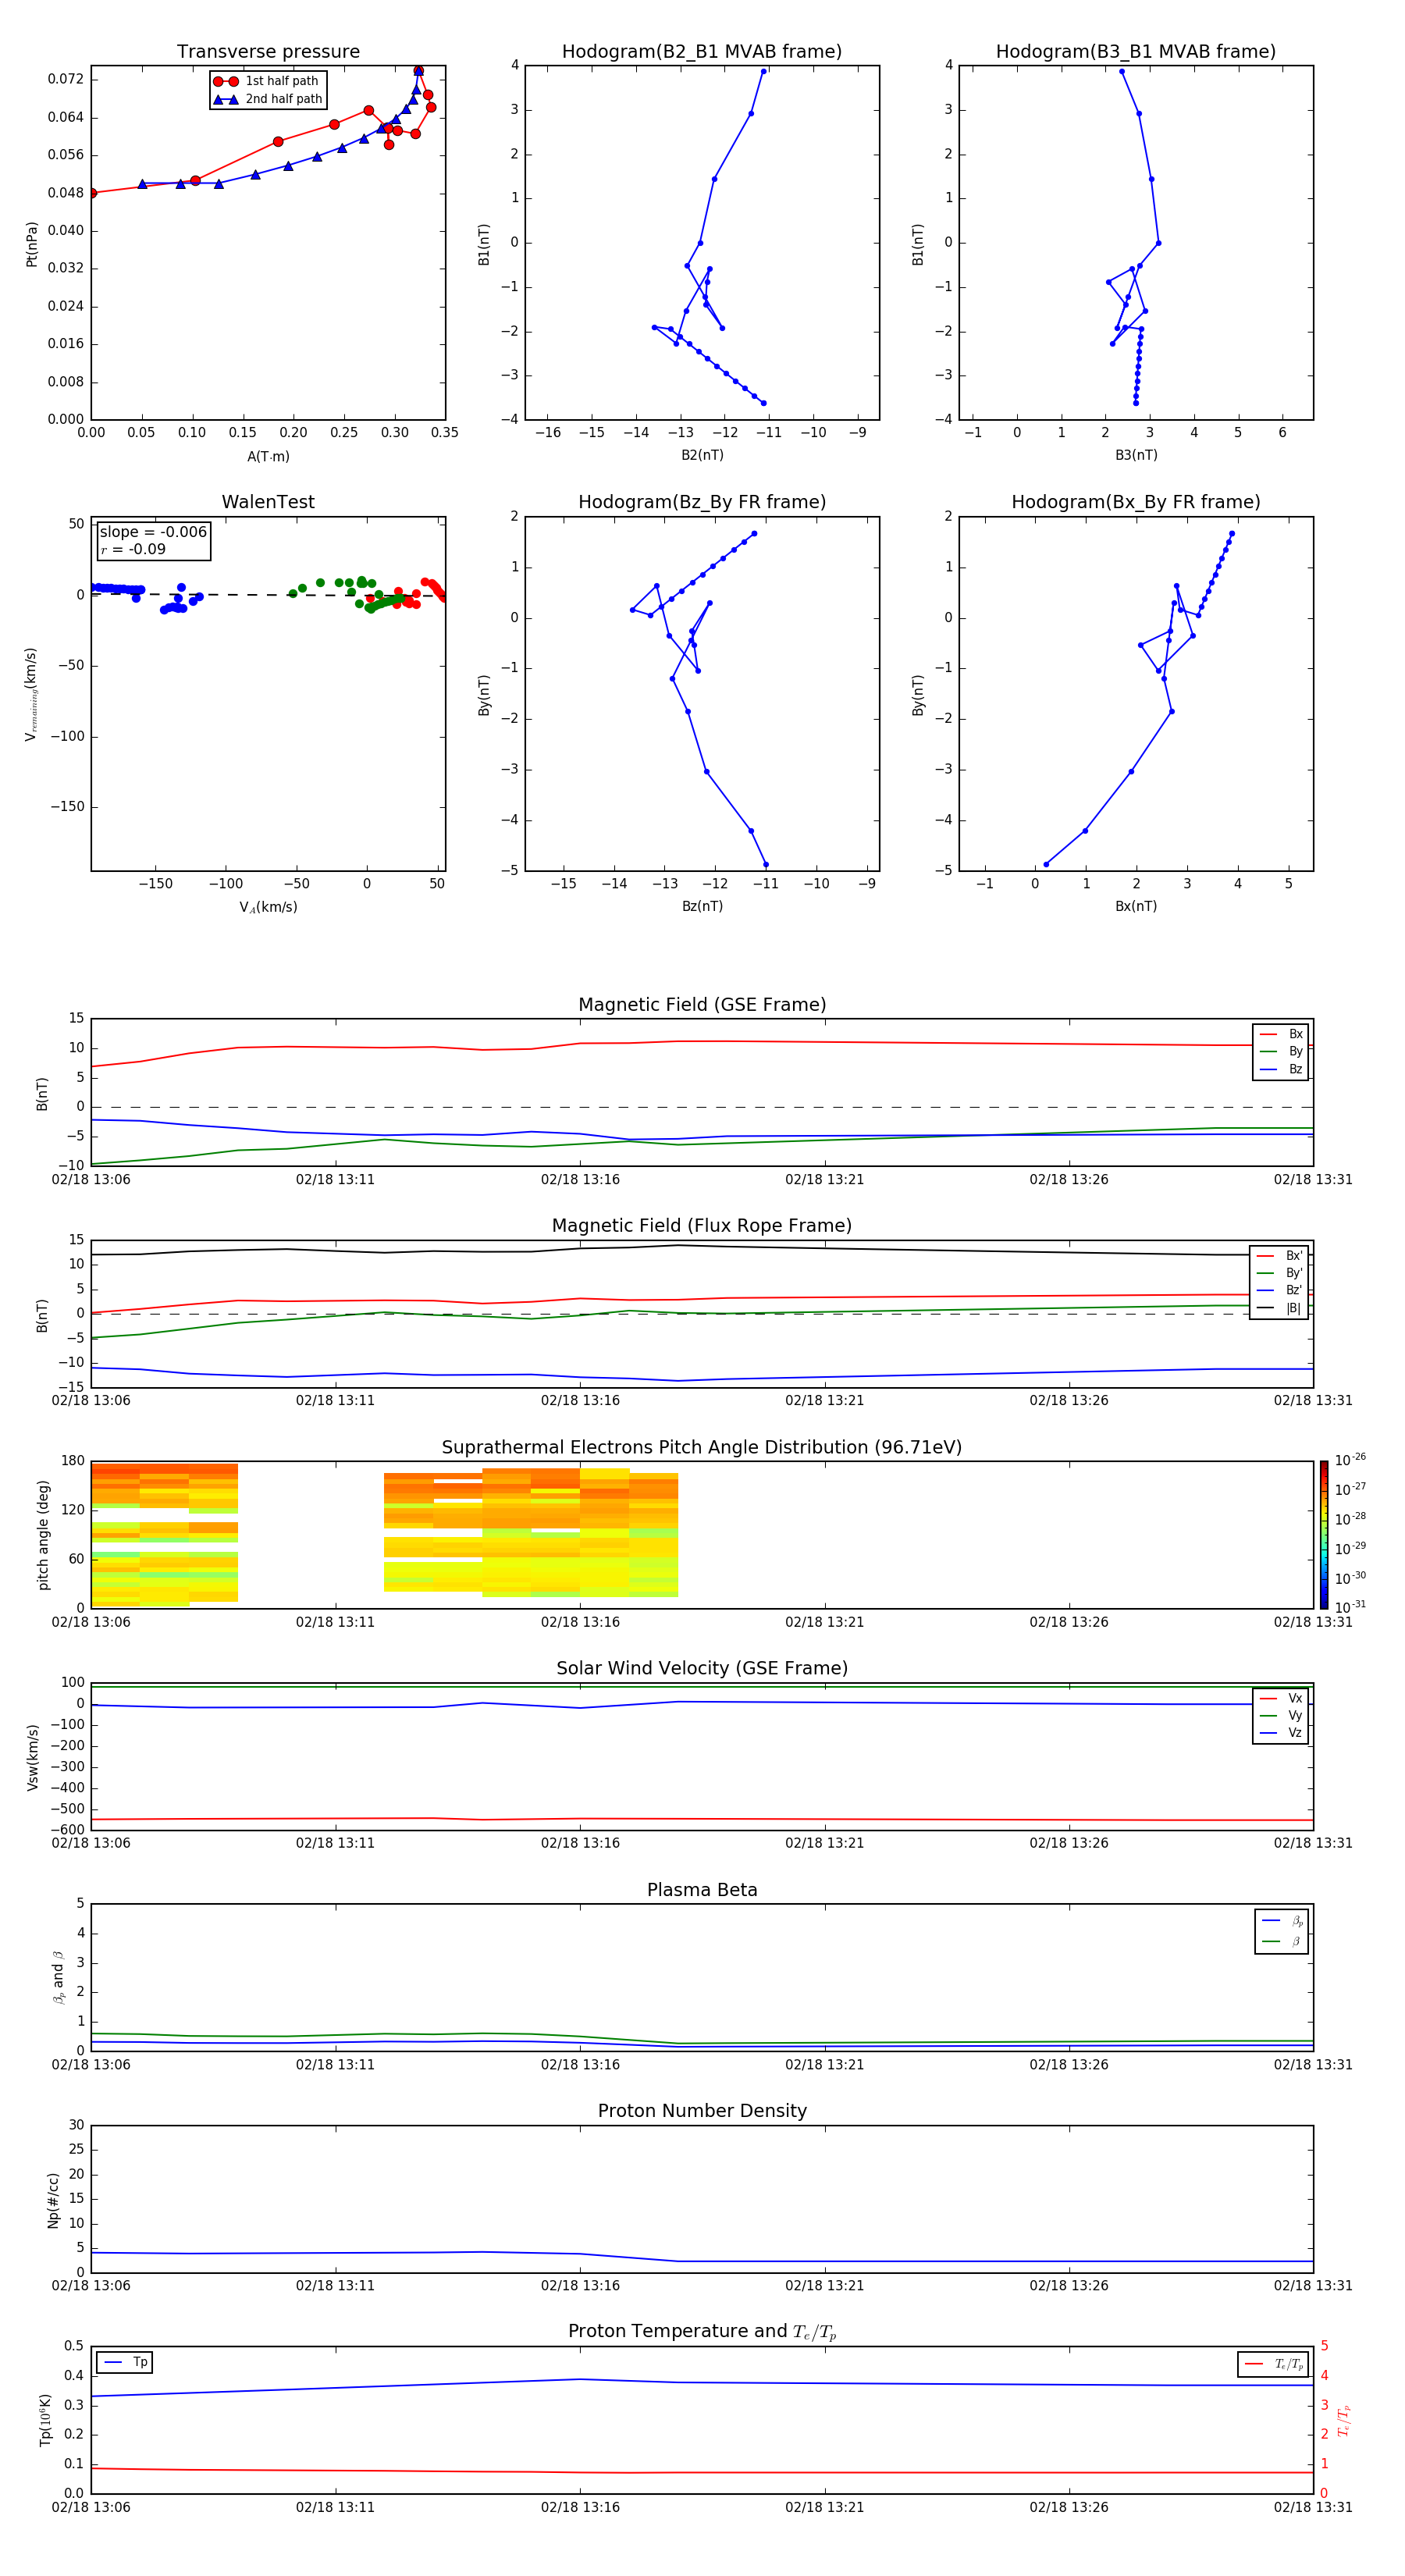This screenshot has height=2576, width=1405.
Task: Click the 'A(T·m)' axis label
Action: pos(268,457)
